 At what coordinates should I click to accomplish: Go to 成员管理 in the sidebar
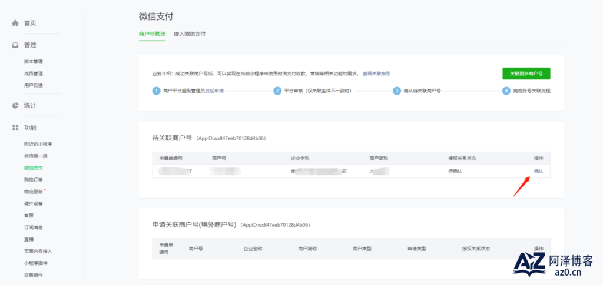point(34,73)
